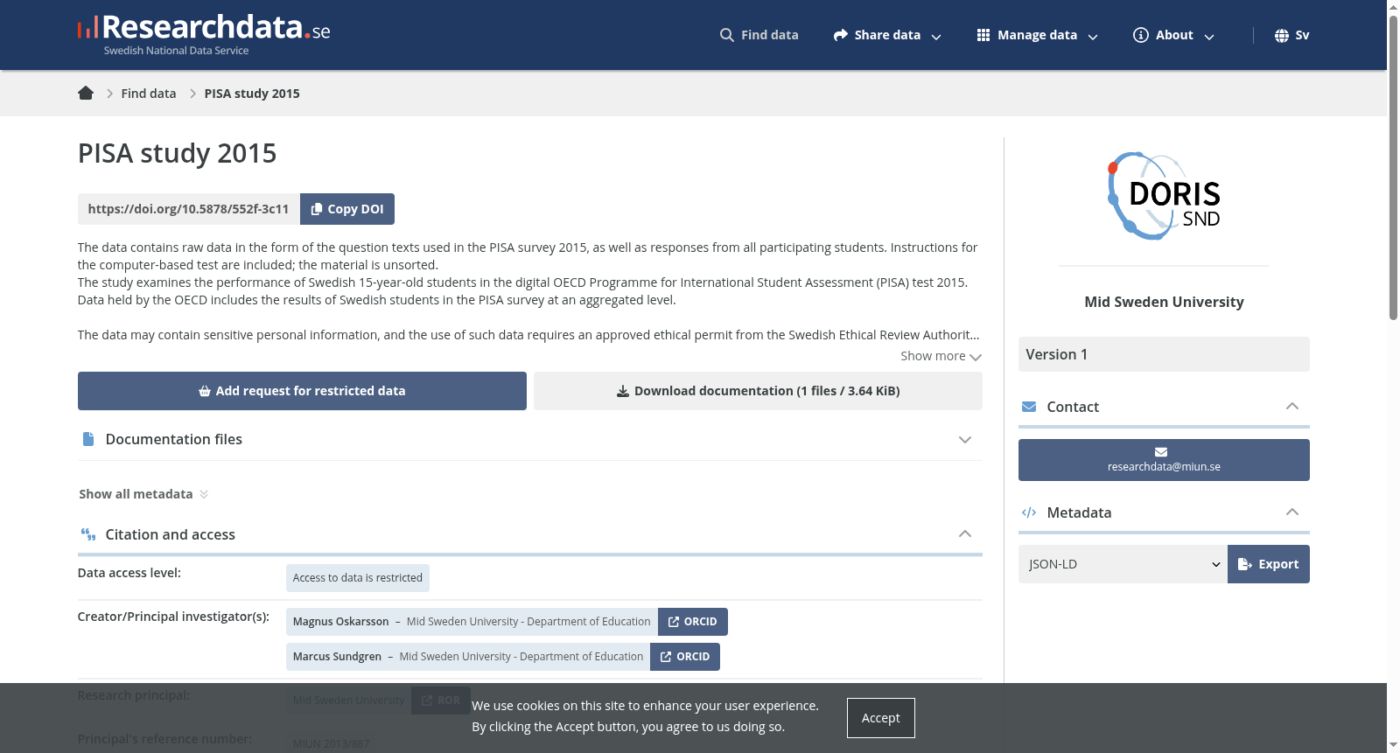Open the Researchdata.se logo homepage

[204, 35]
